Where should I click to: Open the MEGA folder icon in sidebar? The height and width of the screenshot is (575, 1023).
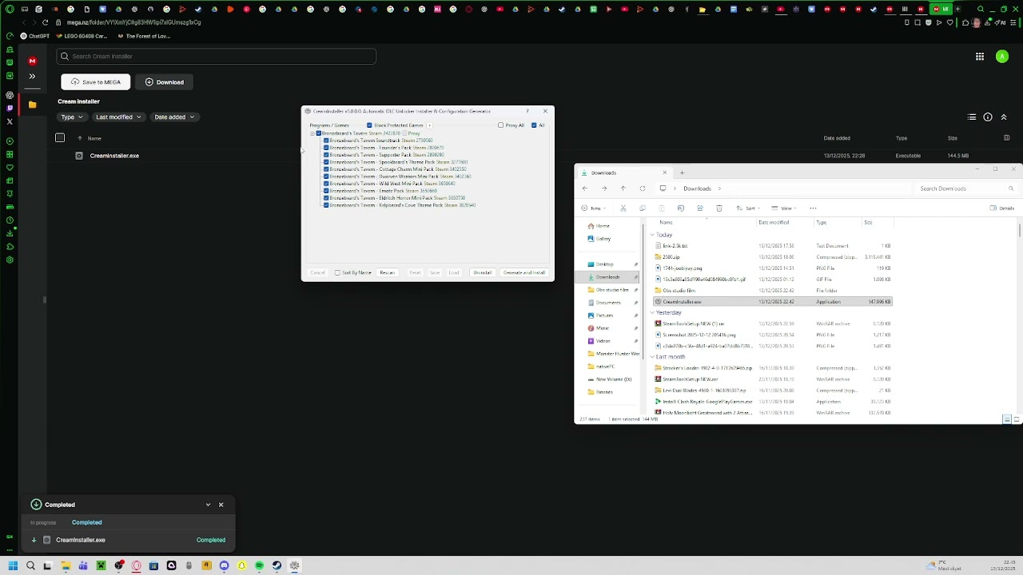(x=32, y=105)
